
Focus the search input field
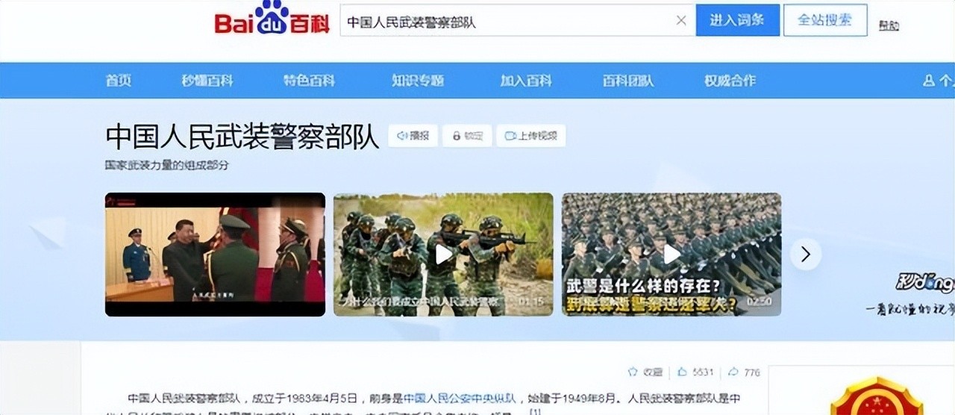pos(507,21)
